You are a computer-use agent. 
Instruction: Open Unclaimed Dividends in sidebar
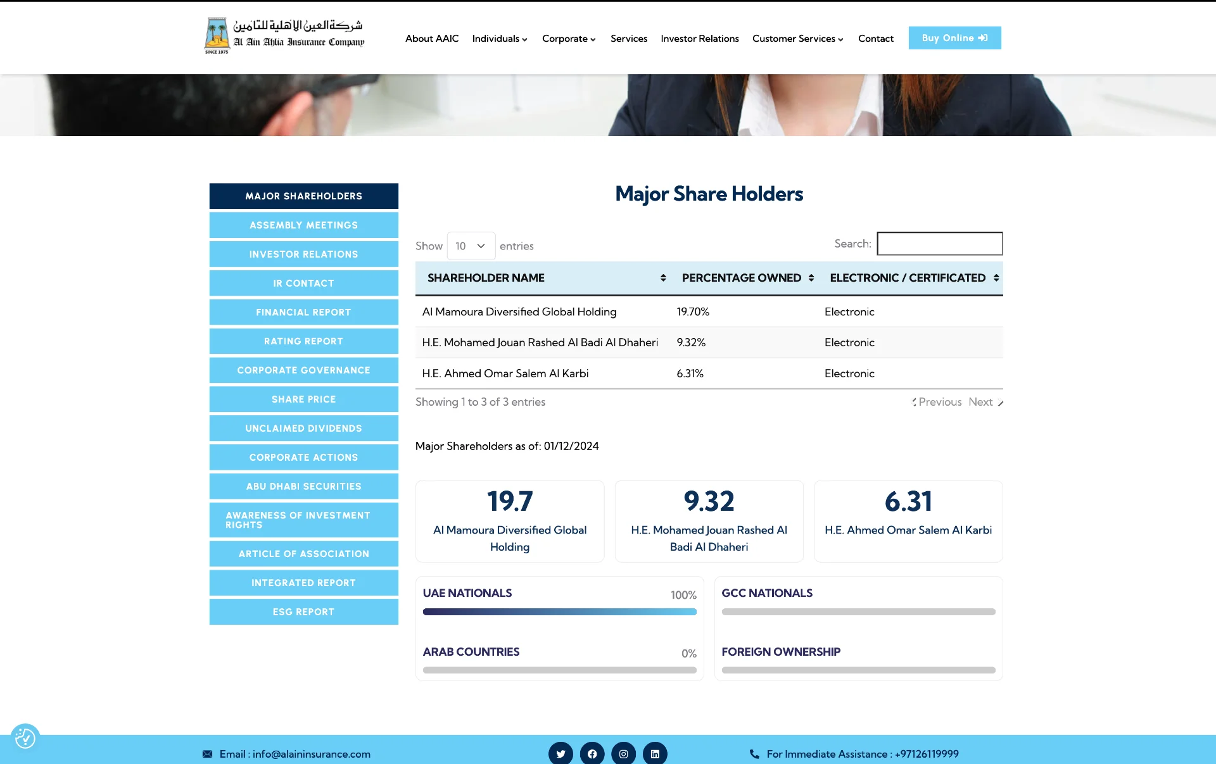coord(304,429)
